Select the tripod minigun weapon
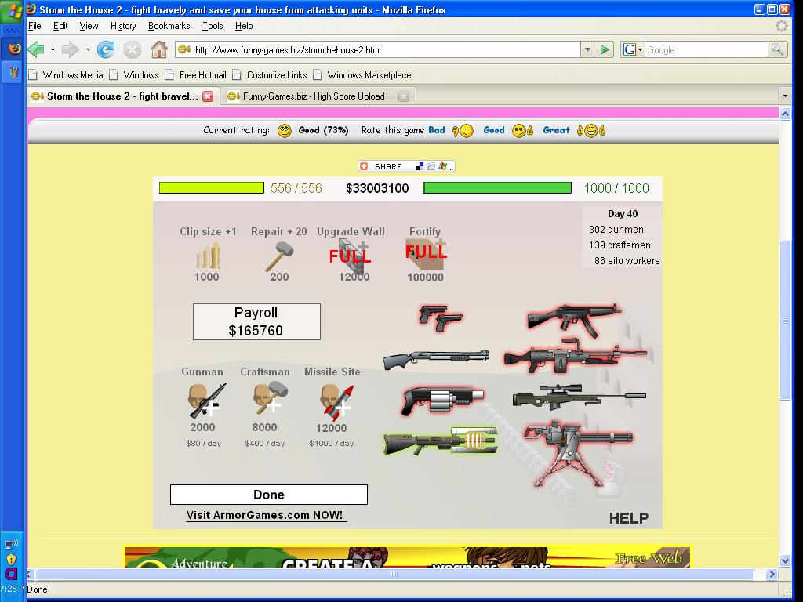The width and height of the screenshot is (803, 602). coord(578,454)
